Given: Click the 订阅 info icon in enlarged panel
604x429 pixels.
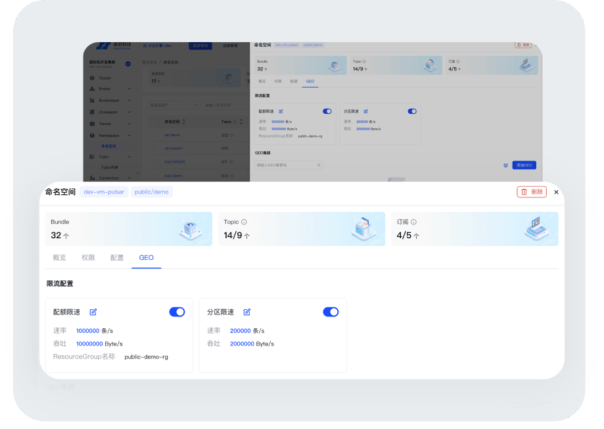Looking at the screenshot, I should 413,222.
